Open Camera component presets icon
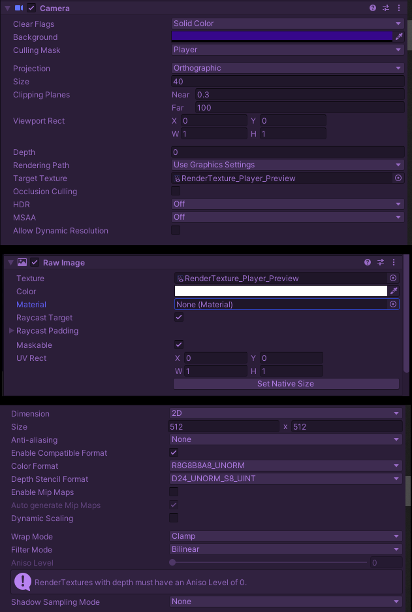The width and height of the screenshot is (412, 612). 386,8
